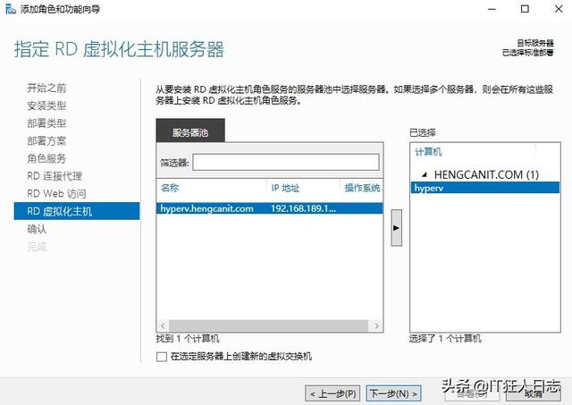
Task: Jump to RD 连接代理 step
Action: (55, 176)
